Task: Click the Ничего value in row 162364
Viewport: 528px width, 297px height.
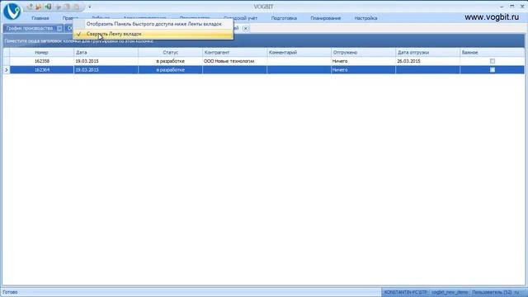Action: [x=363, y=69]
